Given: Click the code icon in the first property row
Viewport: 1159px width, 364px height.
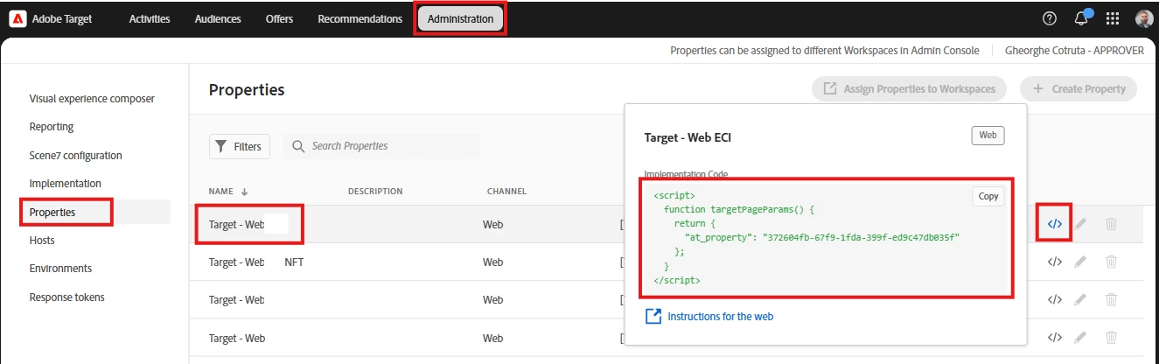Looking at the screenshot, I should (1055, 224).
